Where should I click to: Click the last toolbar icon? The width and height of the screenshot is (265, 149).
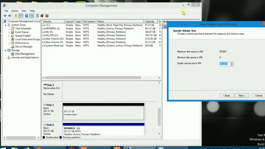pos(47,16)
